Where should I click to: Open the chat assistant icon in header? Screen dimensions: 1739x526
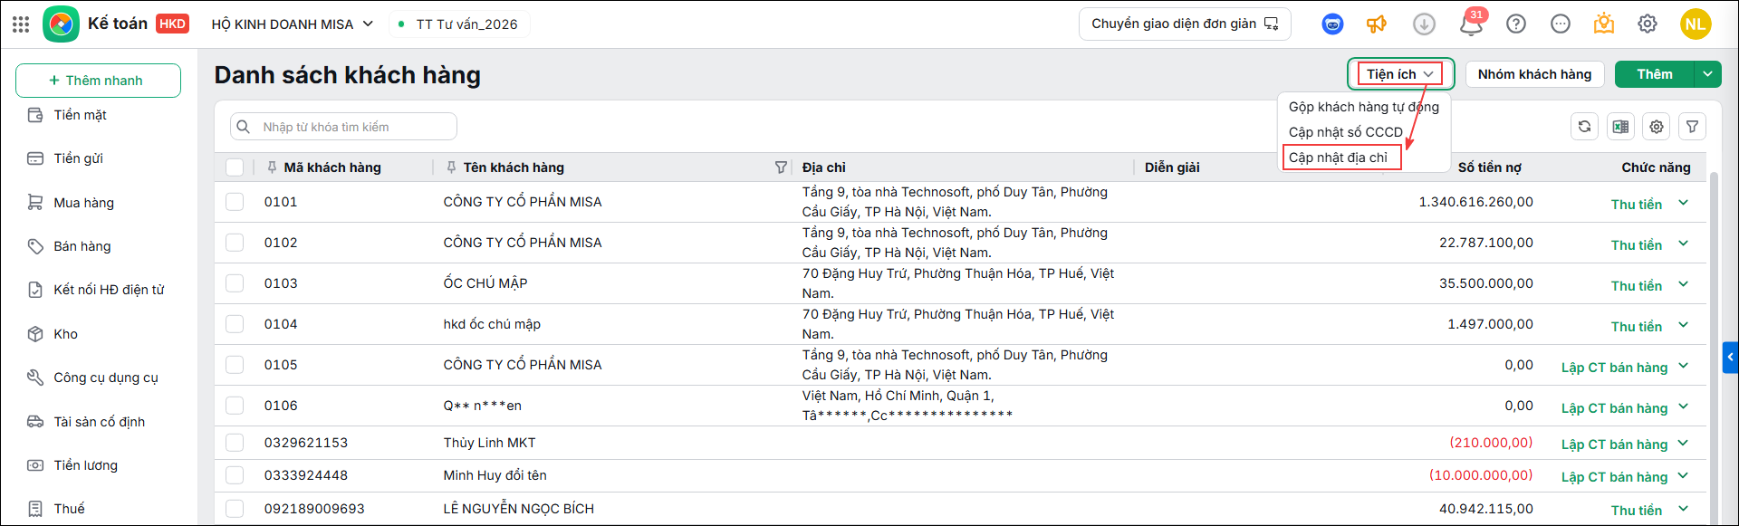coord(1332,24)
